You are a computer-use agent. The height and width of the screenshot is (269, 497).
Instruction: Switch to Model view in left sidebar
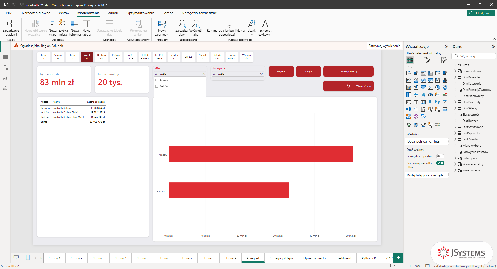click(x=5, y=67)
